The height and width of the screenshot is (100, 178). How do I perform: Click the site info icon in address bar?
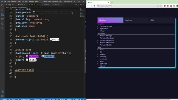click(x=98, y=6)
